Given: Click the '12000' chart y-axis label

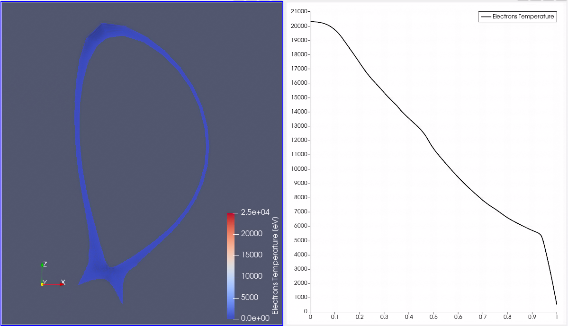Looking at the screenshot, I should coord(299,140).
